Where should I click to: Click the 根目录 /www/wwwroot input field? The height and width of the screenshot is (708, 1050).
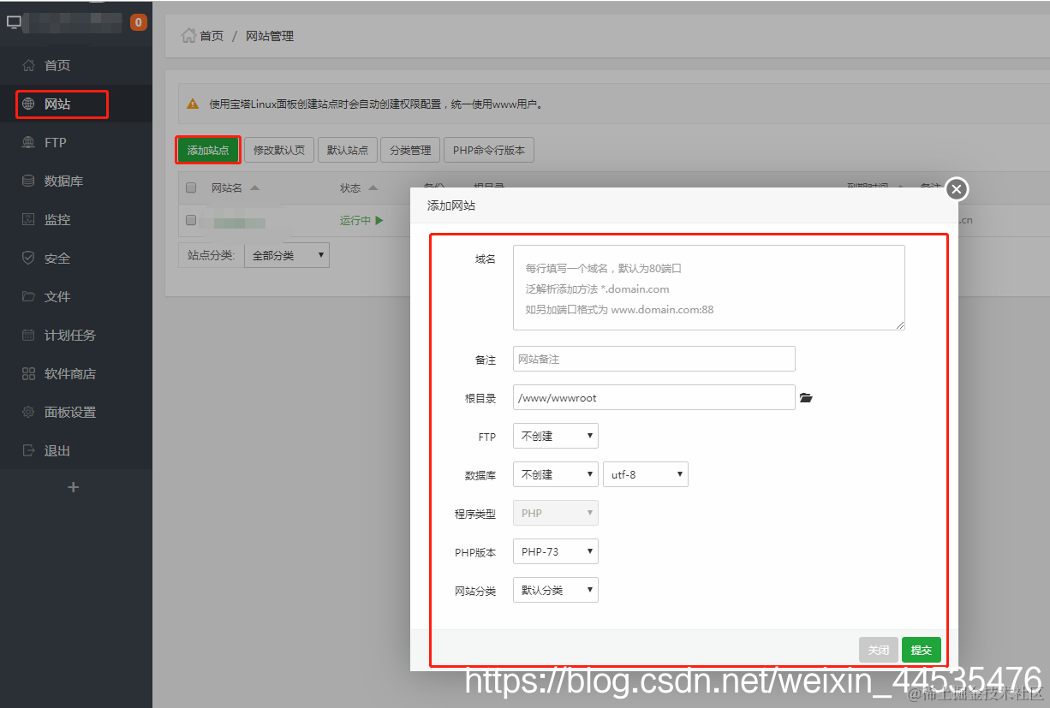[654, 397]
